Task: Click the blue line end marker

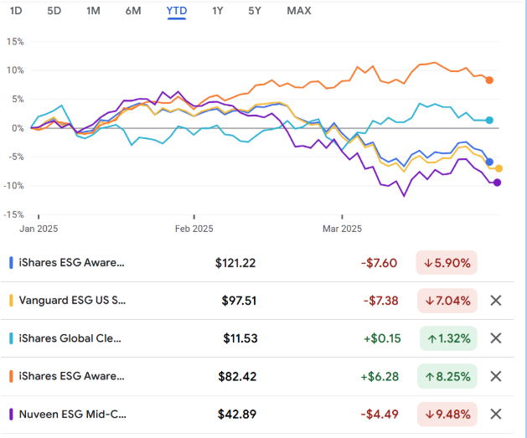Action: pyautogui.click(x=489, y=162)
